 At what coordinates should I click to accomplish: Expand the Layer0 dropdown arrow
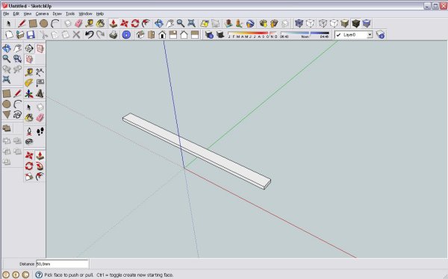tap(370, 35)
